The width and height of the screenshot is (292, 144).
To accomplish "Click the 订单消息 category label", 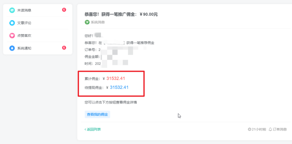I will [280, 129].
